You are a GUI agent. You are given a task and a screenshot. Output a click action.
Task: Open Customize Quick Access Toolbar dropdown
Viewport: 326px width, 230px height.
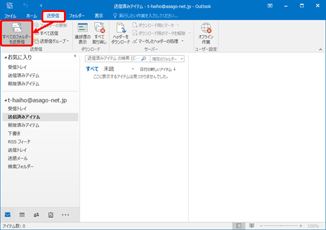click(x=41, y=6)
